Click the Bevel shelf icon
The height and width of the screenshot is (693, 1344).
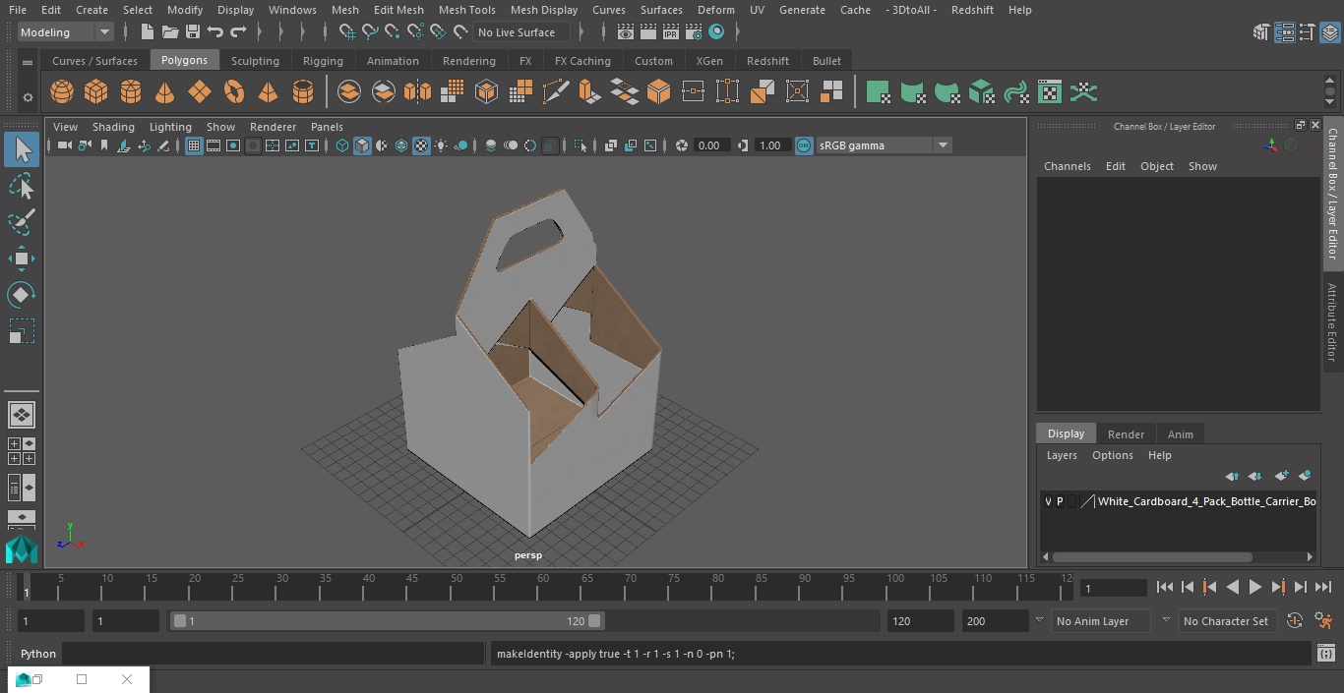[x=658, y=92]
